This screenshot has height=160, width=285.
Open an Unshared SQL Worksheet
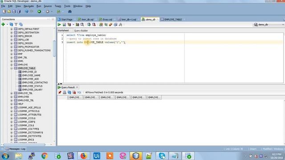tap(101, 24)
